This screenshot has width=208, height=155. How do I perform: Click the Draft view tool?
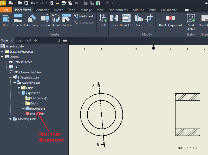pyautogui.click(x=103, y=20)
